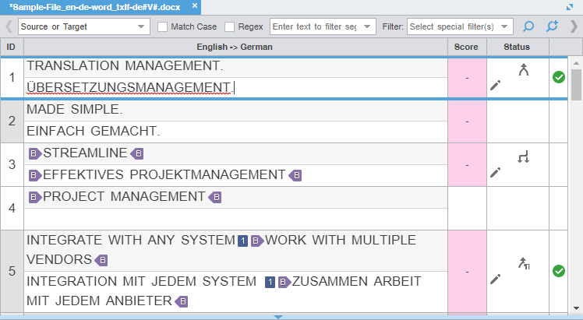
Task: Click the refresh filter icon
Action: (552, 26)
